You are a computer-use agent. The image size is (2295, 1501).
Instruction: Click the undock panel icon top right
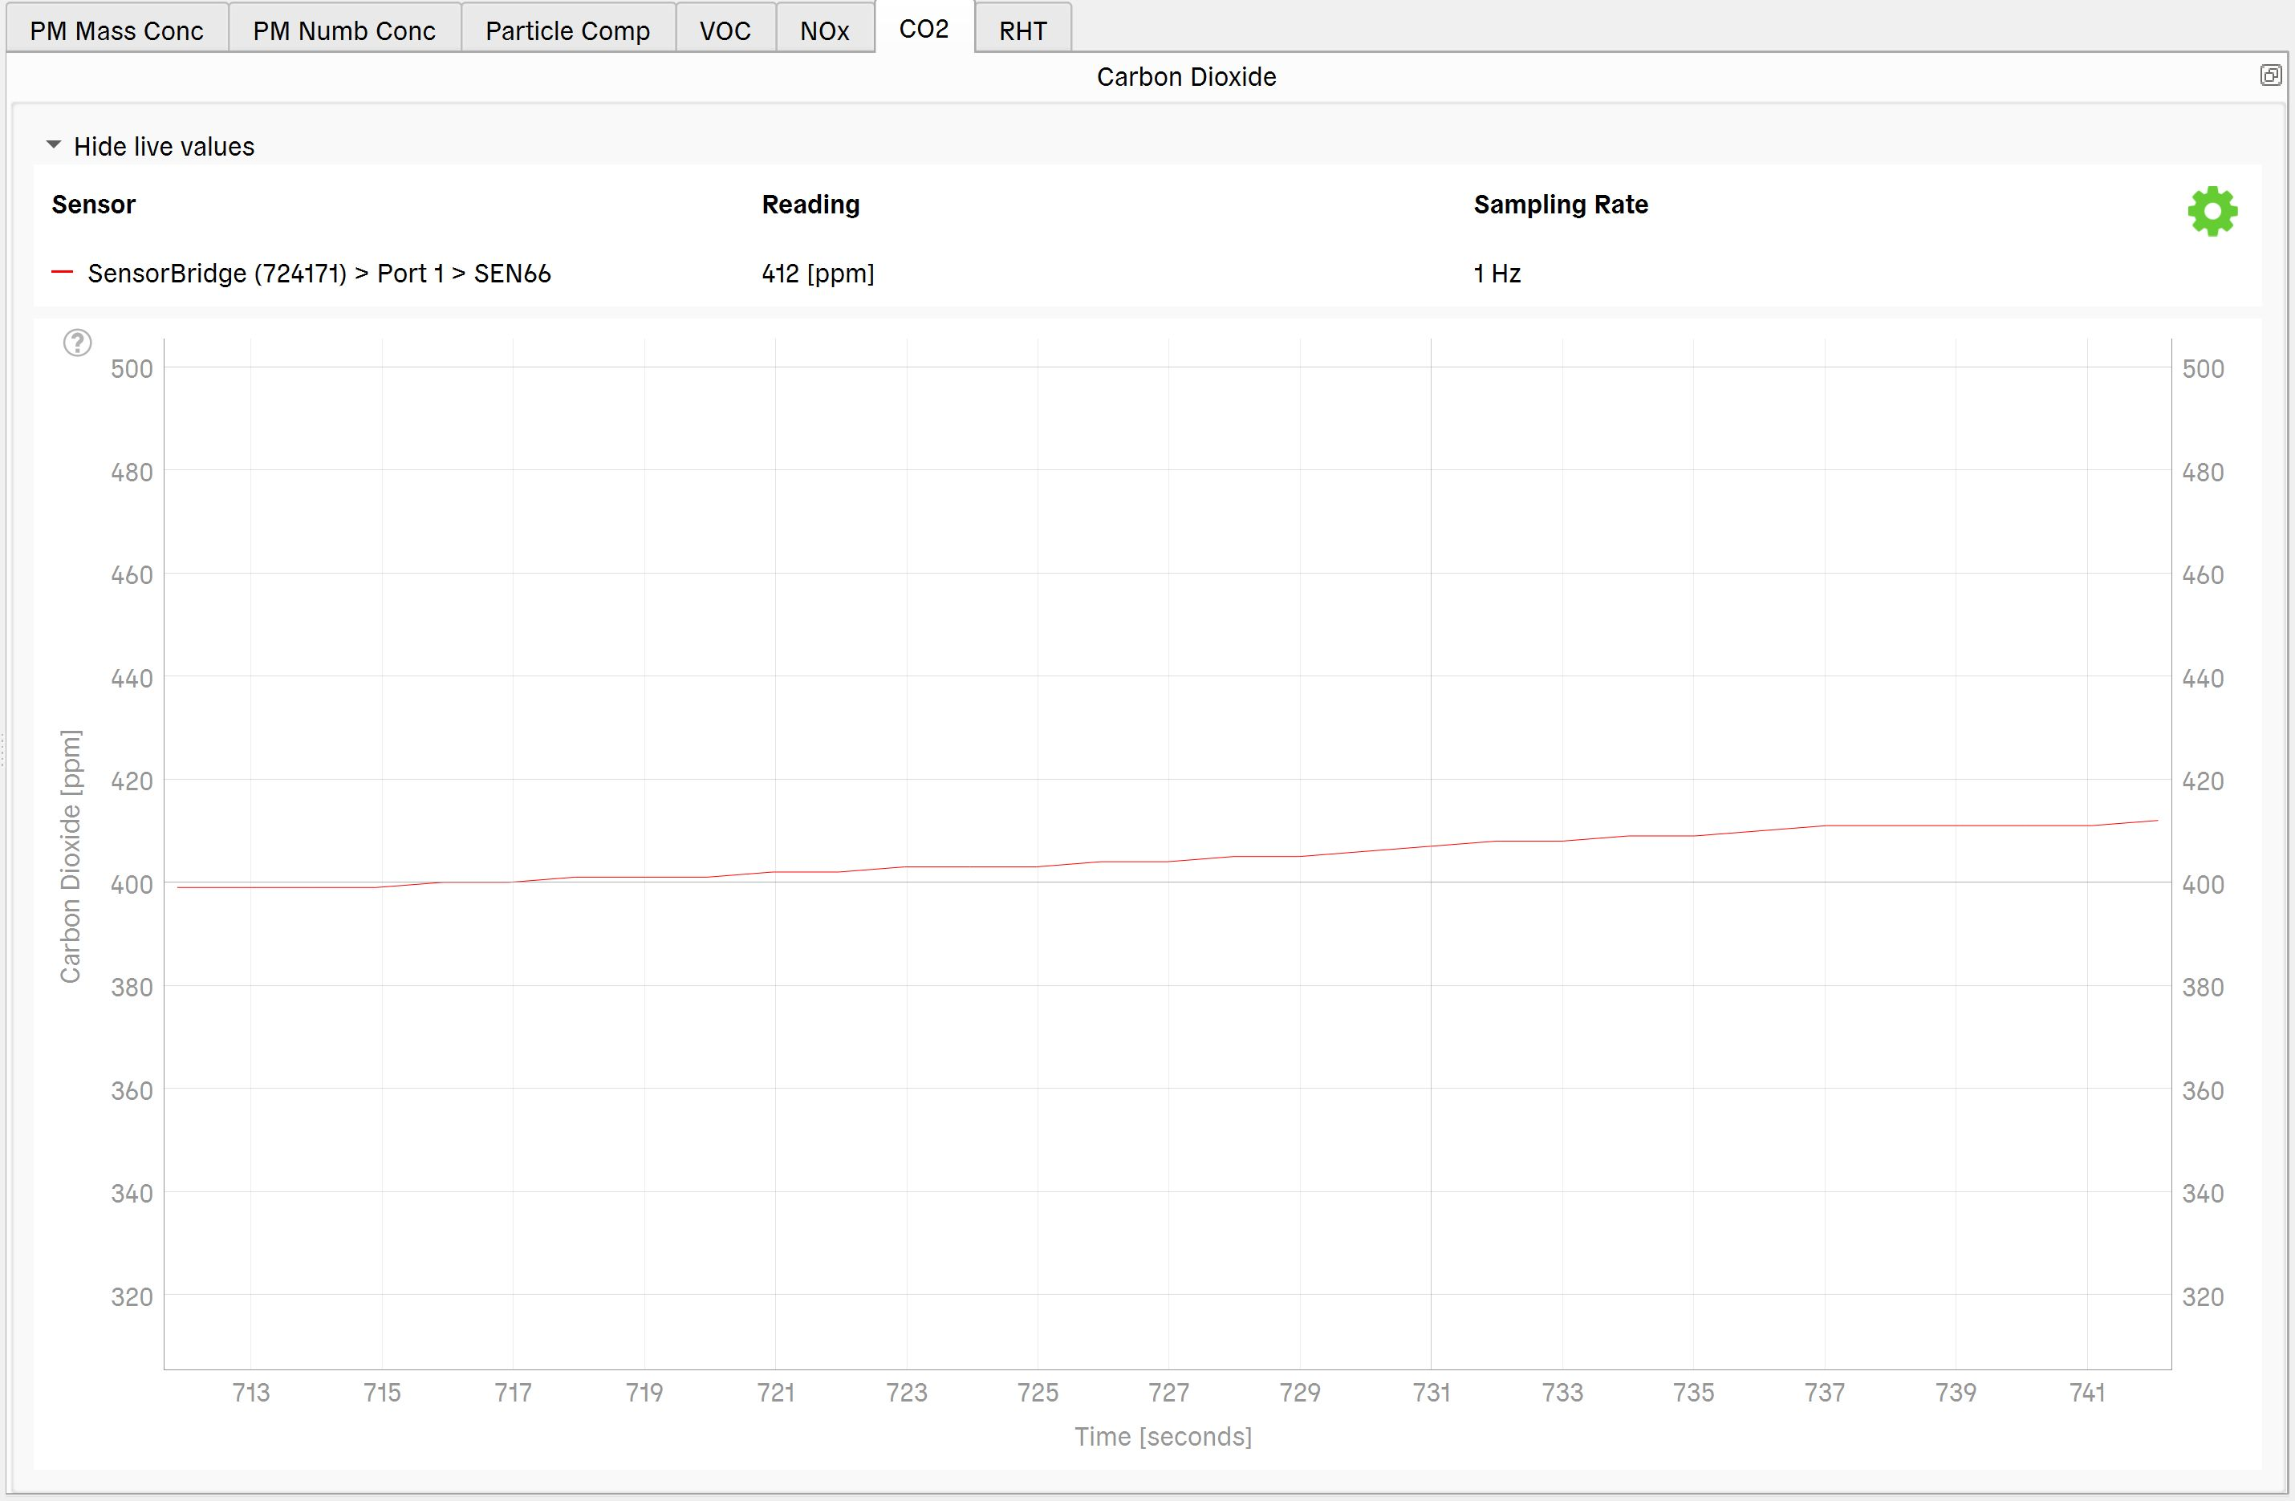pos(2270,75)
